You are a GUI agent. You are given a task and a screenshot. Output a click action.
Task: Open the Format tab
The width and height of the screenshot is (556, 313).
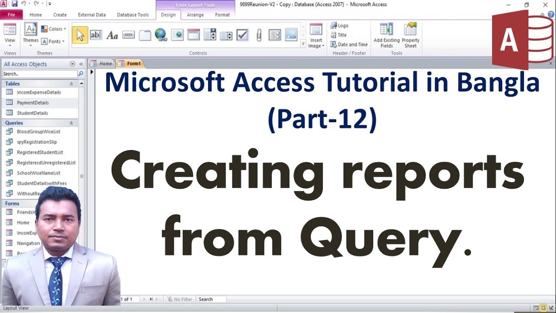(x=222, y=15)
